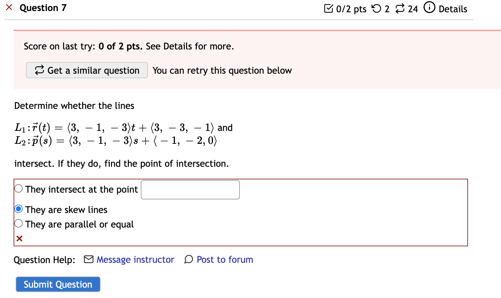The width and height of the screenshot is (501, 298).
Task: Select the They intersect at the point option
Action: click(x=18, y=188)
